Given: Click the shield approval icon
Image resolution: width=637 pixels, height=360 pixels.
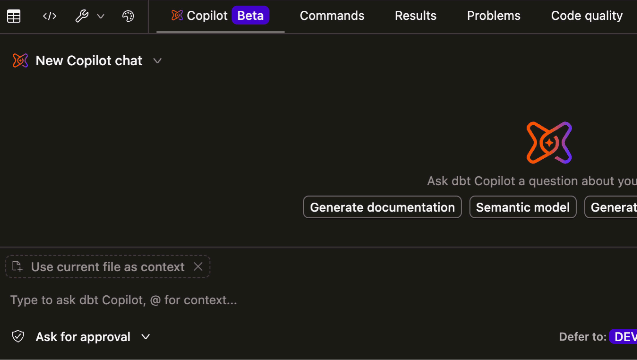Looking at the screenshot, I should (x=18, y=337).
